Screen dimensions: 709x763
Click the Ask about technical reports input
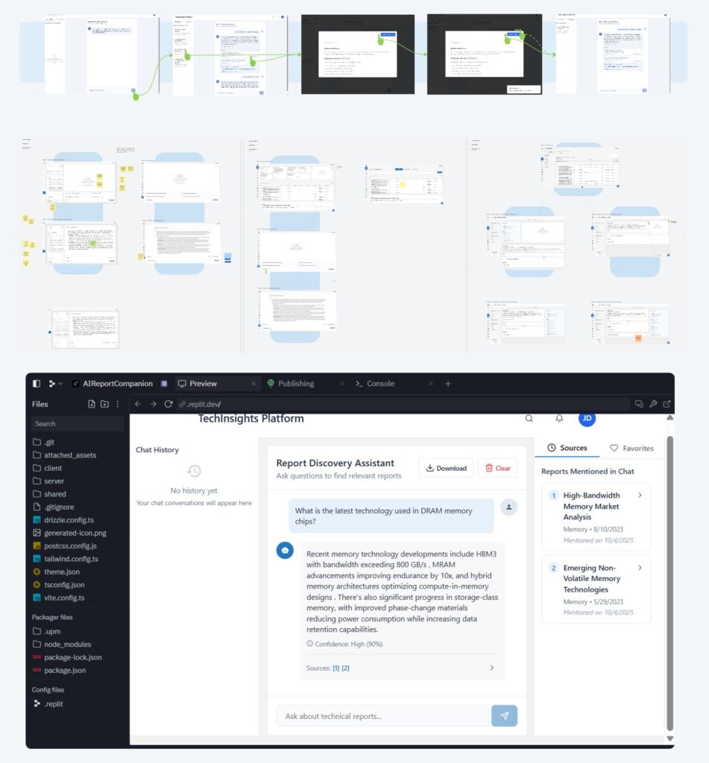click(x=383, y=716)
